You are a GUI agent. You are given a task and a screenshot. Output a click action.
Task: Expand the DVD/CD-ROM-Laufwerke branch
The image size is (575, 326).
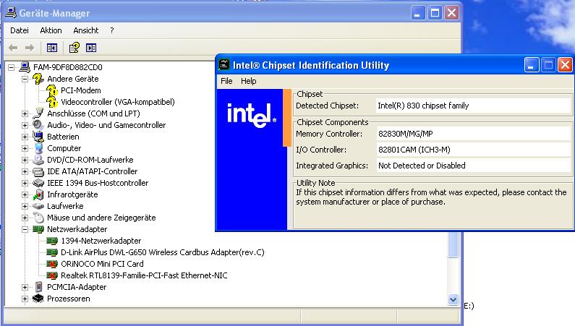point(25,160)
